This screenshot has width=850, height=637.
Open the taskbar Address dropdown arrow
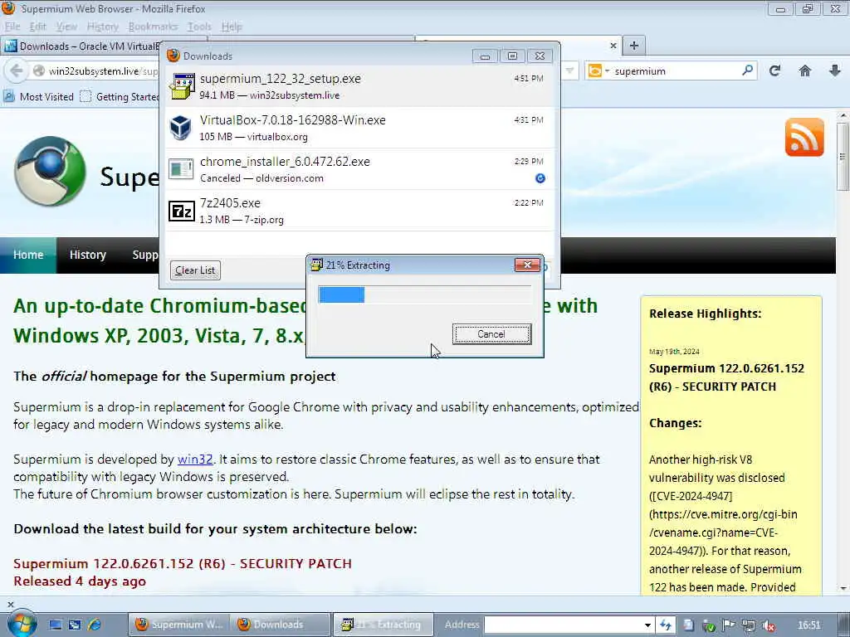tap(647, 625)
